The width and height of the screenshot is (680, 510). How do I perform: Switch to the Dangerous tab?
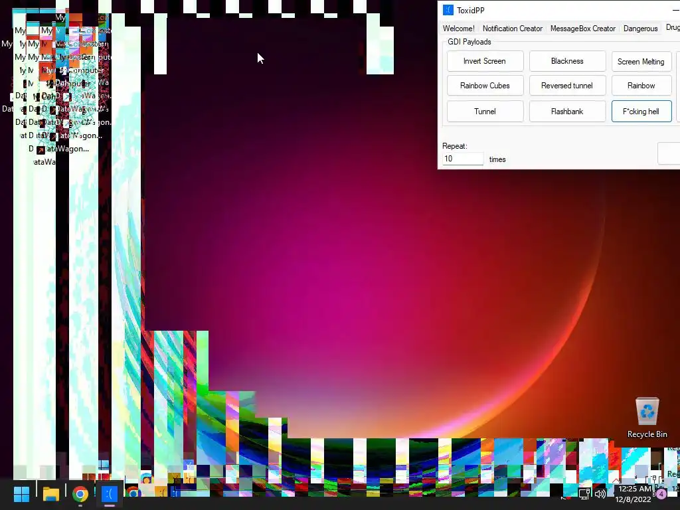pos(641,28)
